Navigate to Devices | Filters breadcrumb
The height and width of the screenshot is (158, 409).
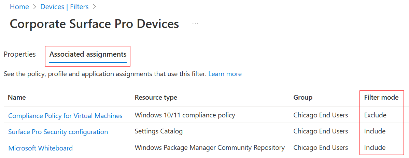tap(65, 6)
